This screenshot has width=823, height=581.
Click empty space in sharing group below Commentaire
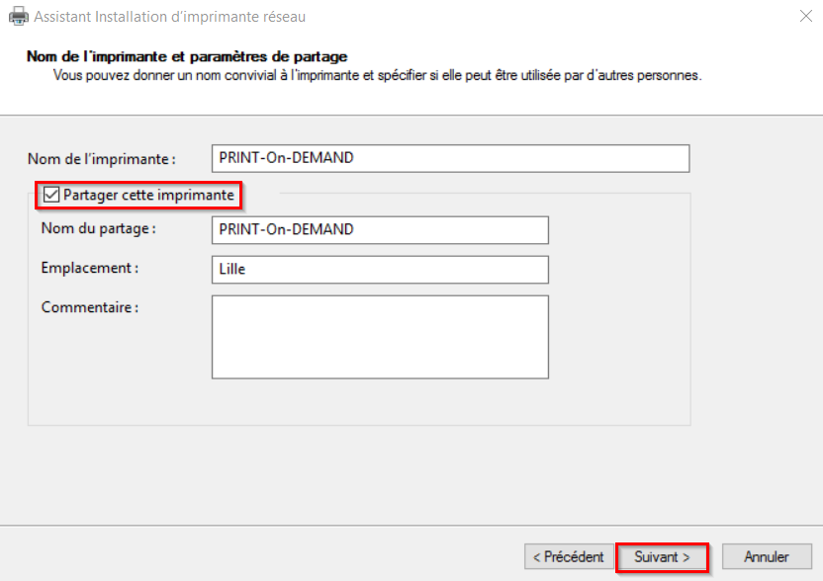point(359,401)
